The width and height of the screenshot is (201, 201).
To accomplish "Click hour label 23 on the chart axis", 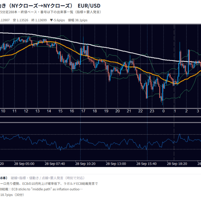I will pos(152,111).
